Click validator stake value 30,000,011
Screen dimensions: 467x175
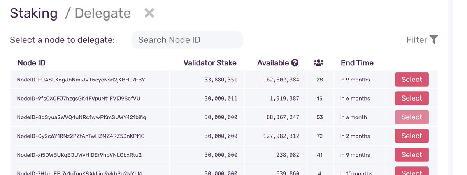tap(221, 98)
